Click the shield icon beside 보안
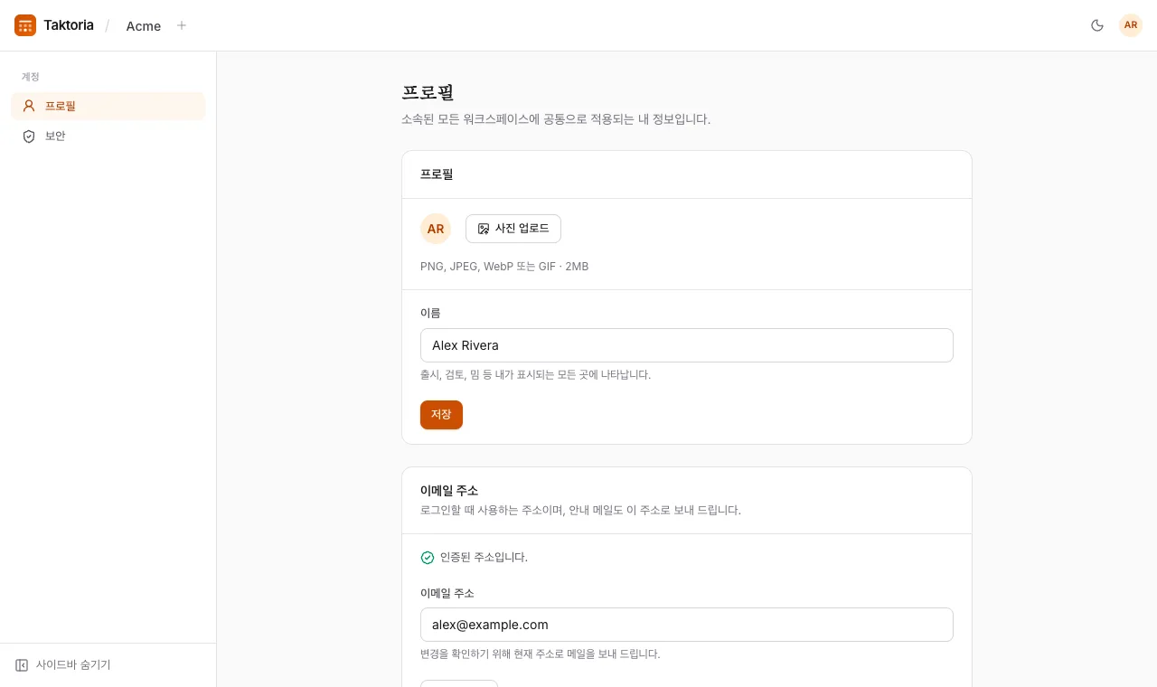The width and height of the screenshot is (1157, 687). (x=29, y=136)
